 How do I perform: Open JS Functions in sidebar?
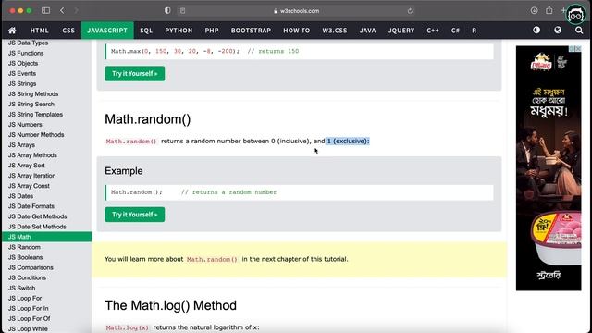(26, 54)
